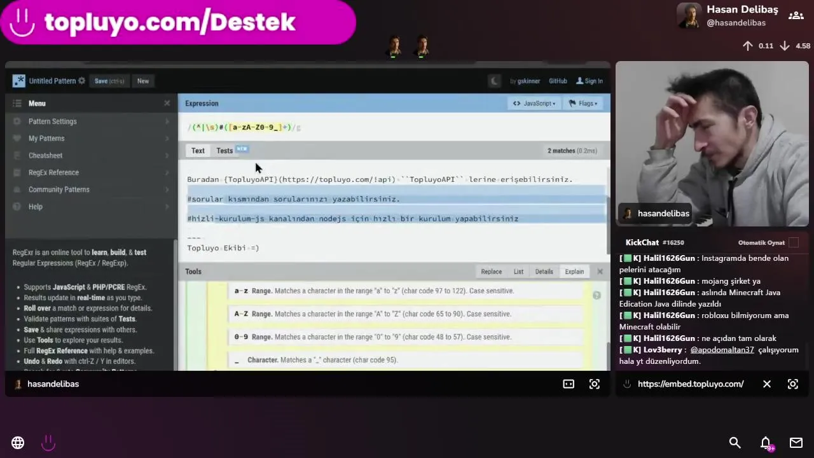
Task: Click the RegExr logo icon
Action: click(18, 81)
